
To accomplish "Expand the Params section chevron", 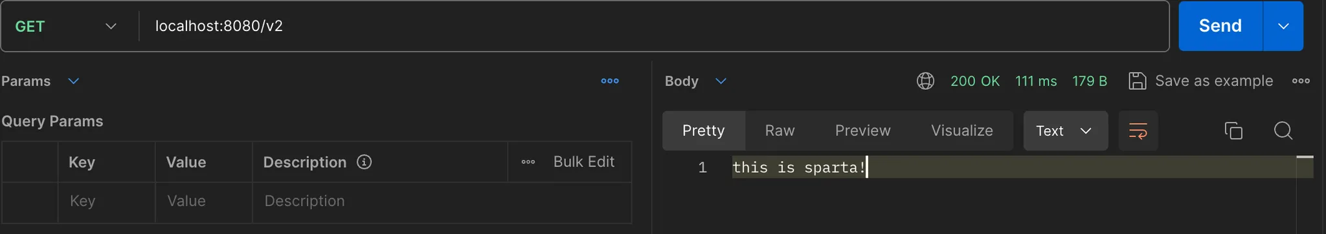I will tap(74, 81).
